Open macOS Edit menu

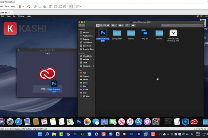[x=3, y=16]
